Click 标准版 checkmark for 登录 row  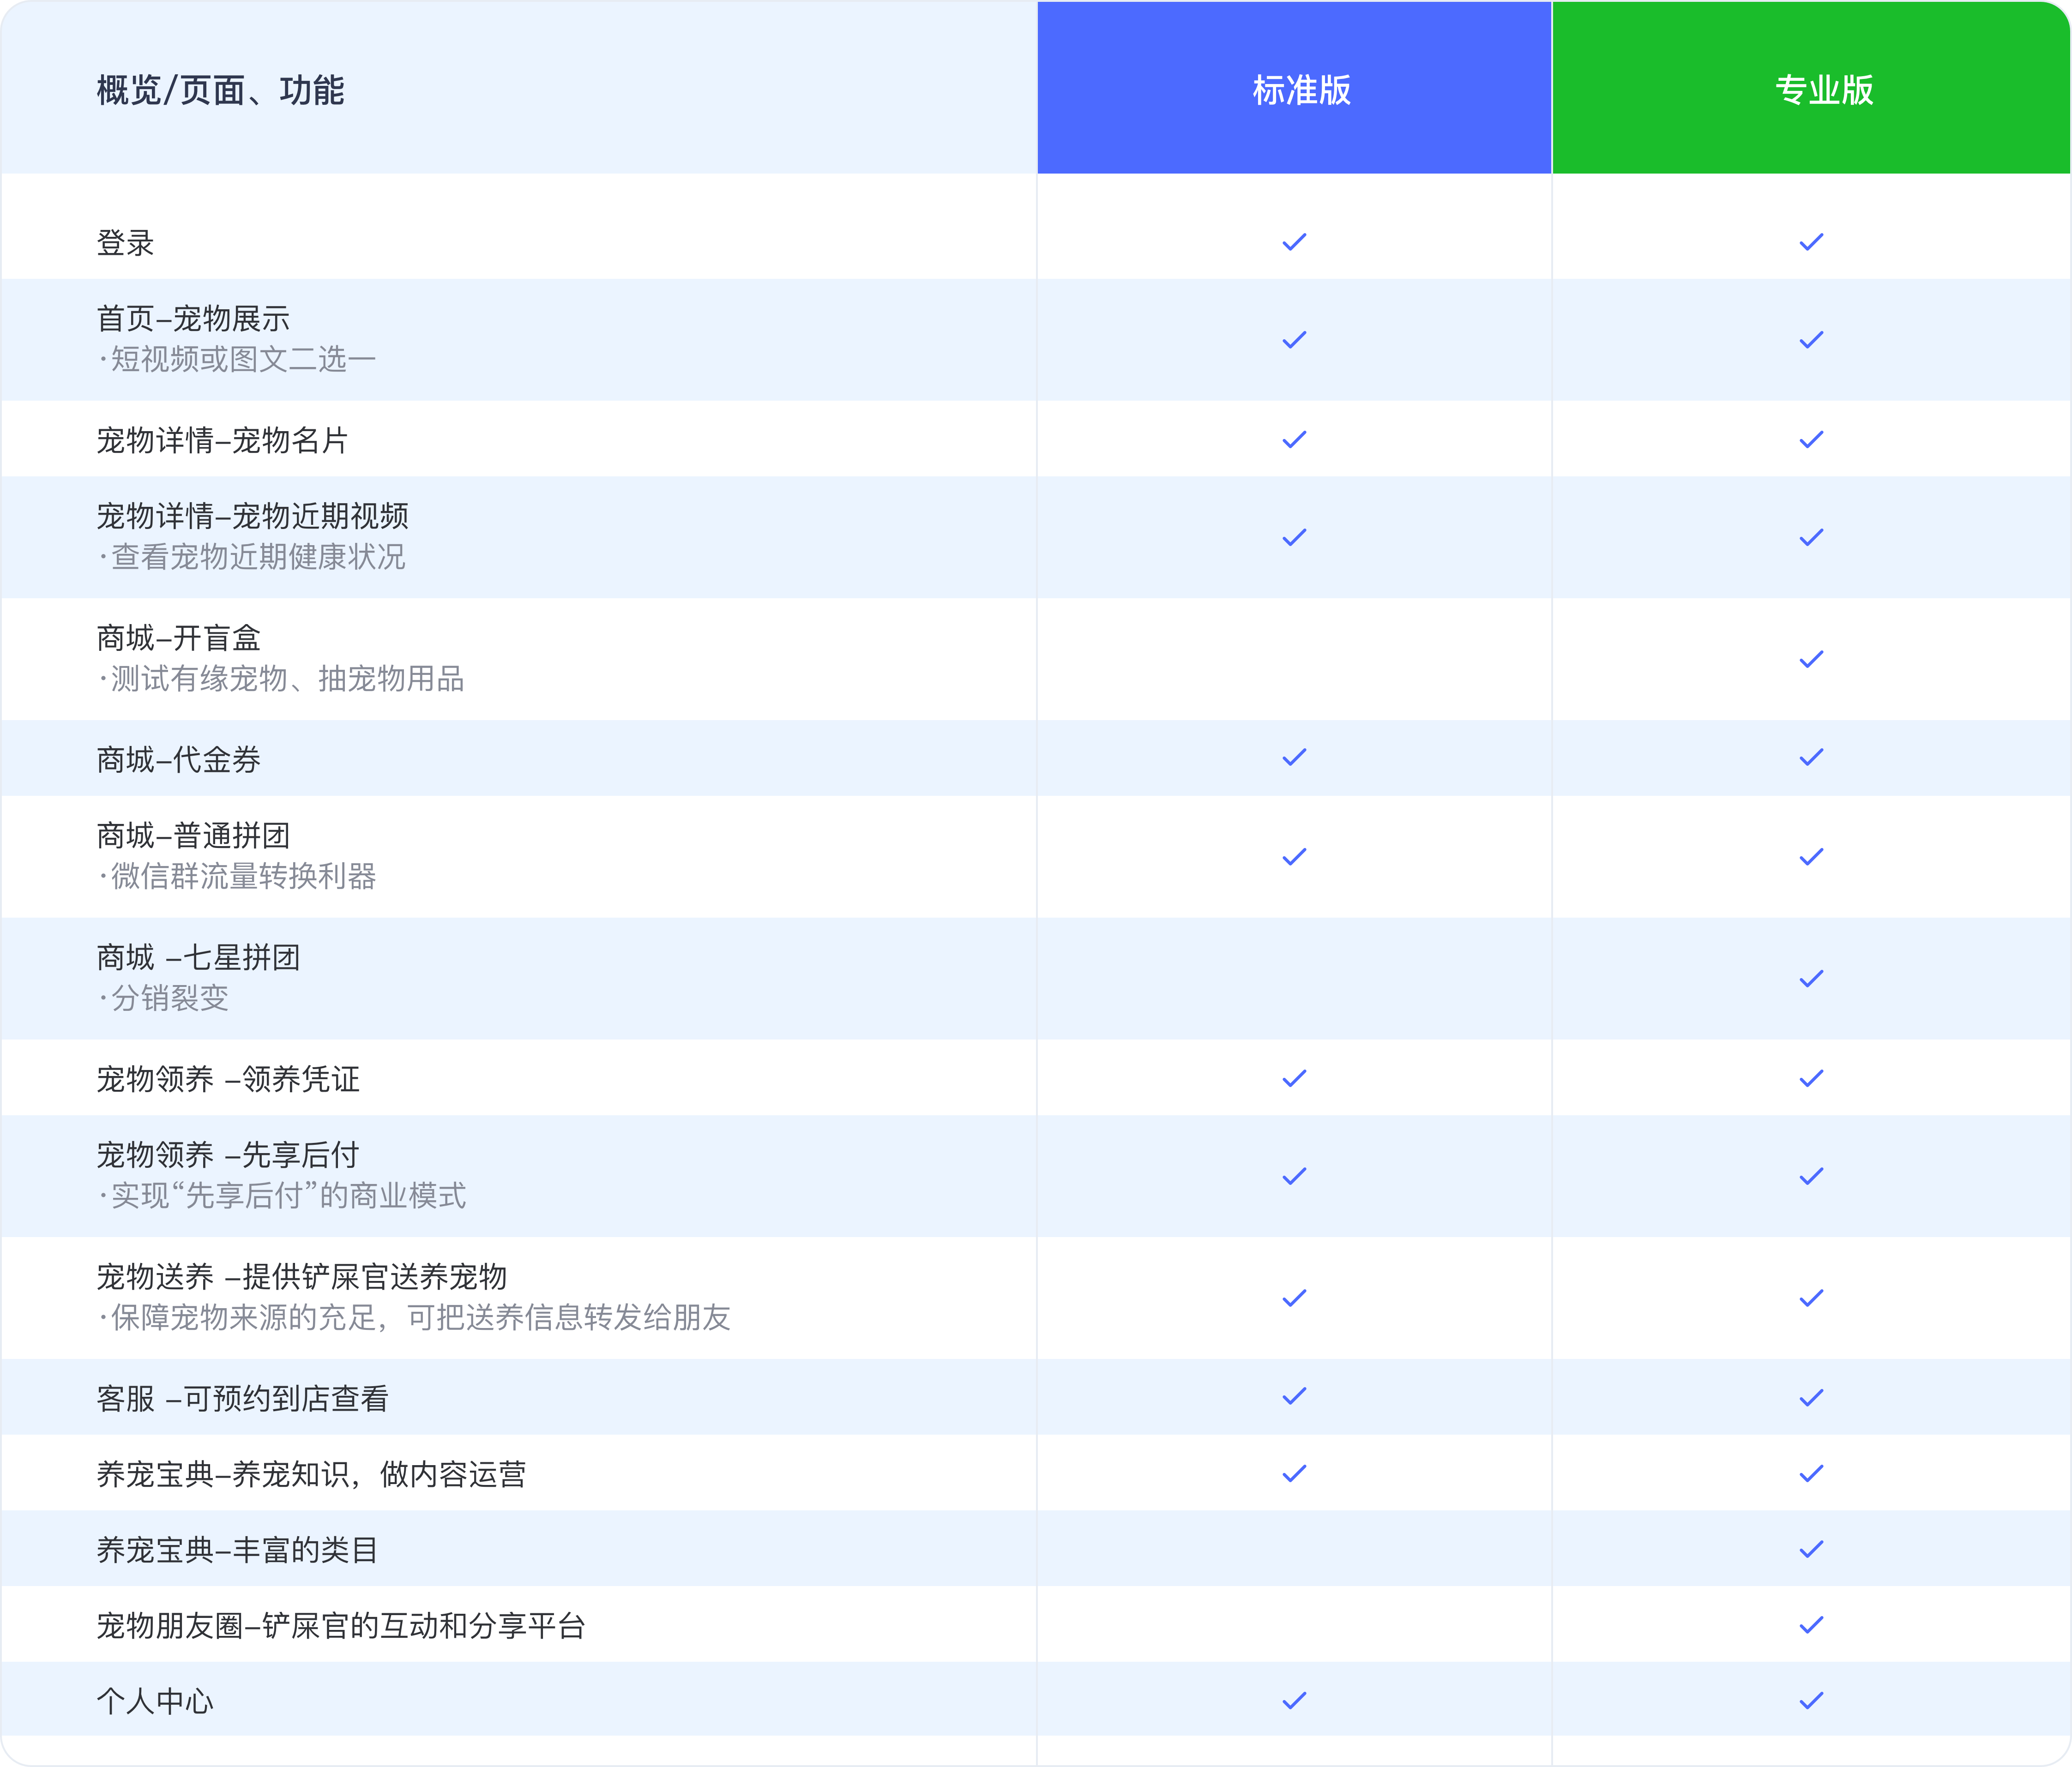coord(1294,242)
